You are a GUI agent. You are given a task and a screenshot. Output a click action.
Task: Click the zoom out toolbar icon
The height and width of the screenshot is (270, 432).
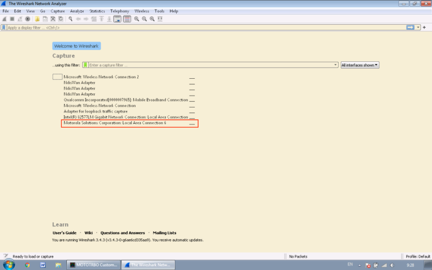(x=145, y=19)
